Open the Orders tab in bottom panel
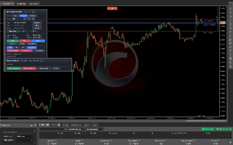The height and width of the screenshot is (145, 233). pos(56,125)
